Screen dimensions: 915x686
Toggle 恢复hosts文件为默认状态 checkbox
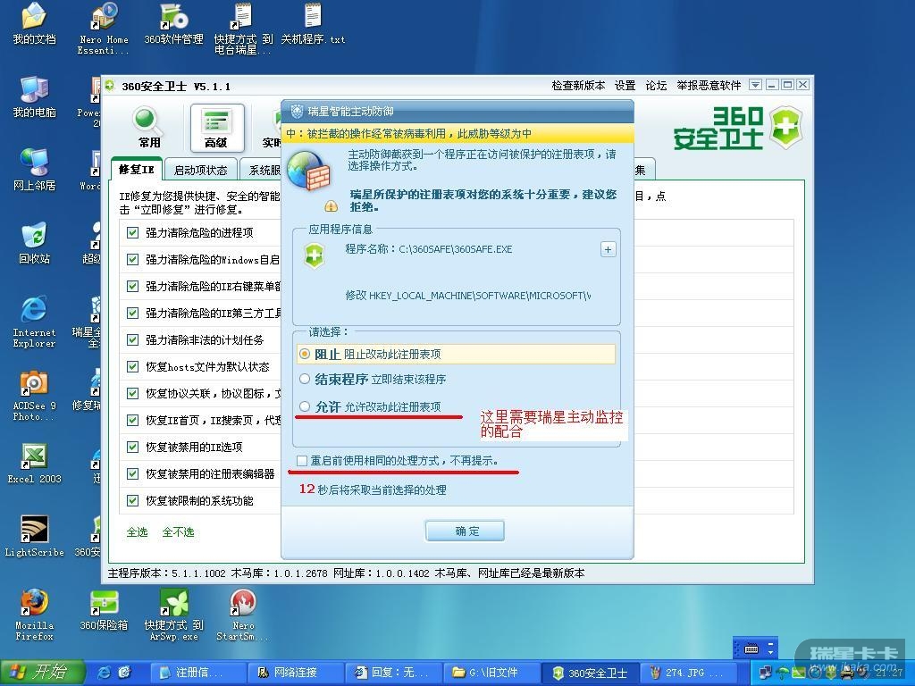click(x=132, y=367)
